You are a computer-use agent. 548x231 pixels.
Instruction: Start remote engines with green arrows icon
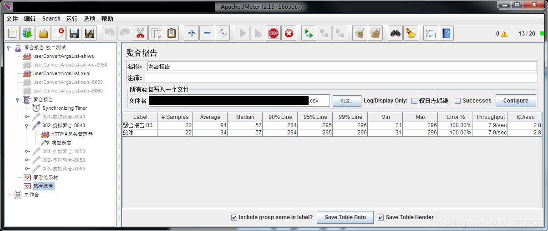coord(309,33)
